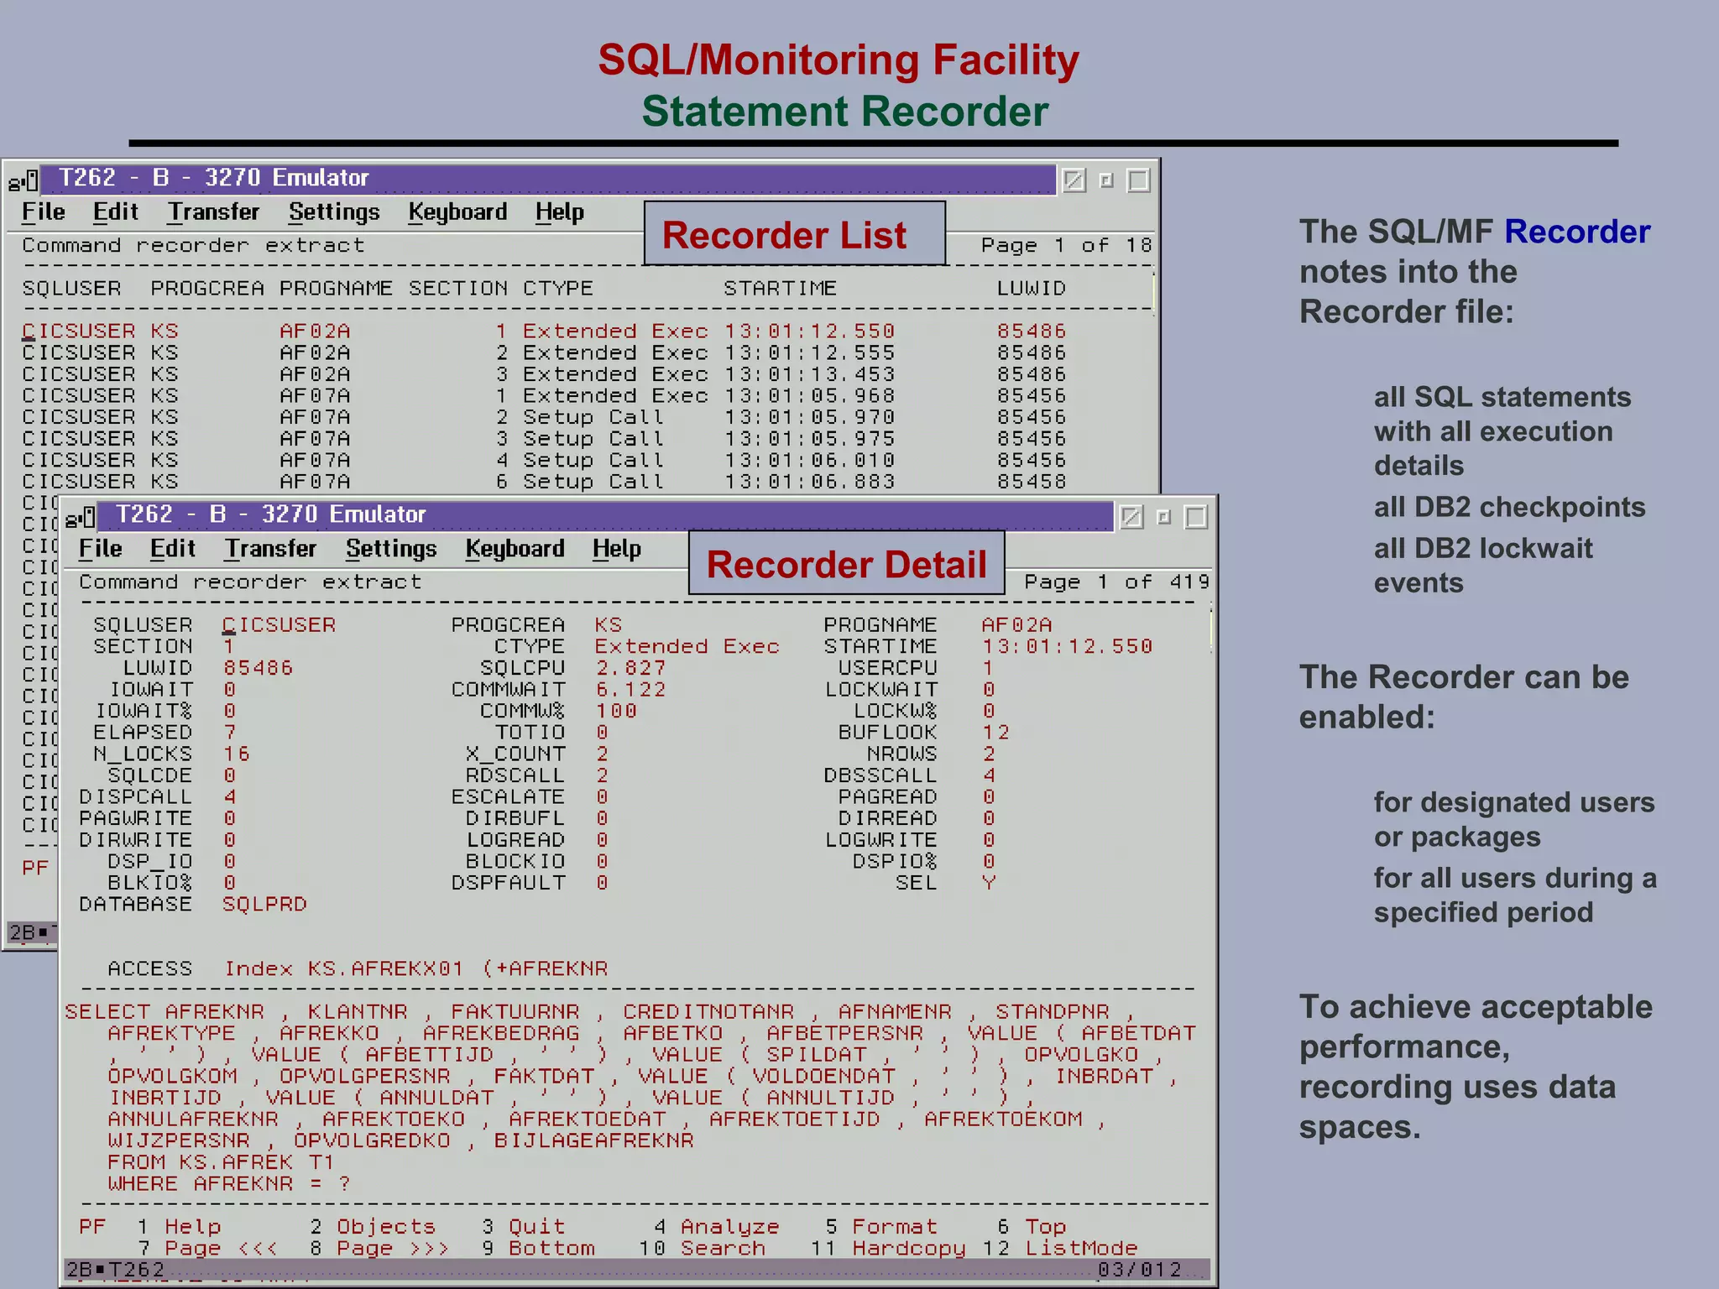Click the Command line in Recorder List window
Screen dimensions: 1719x1289
(x=193, y=246)
